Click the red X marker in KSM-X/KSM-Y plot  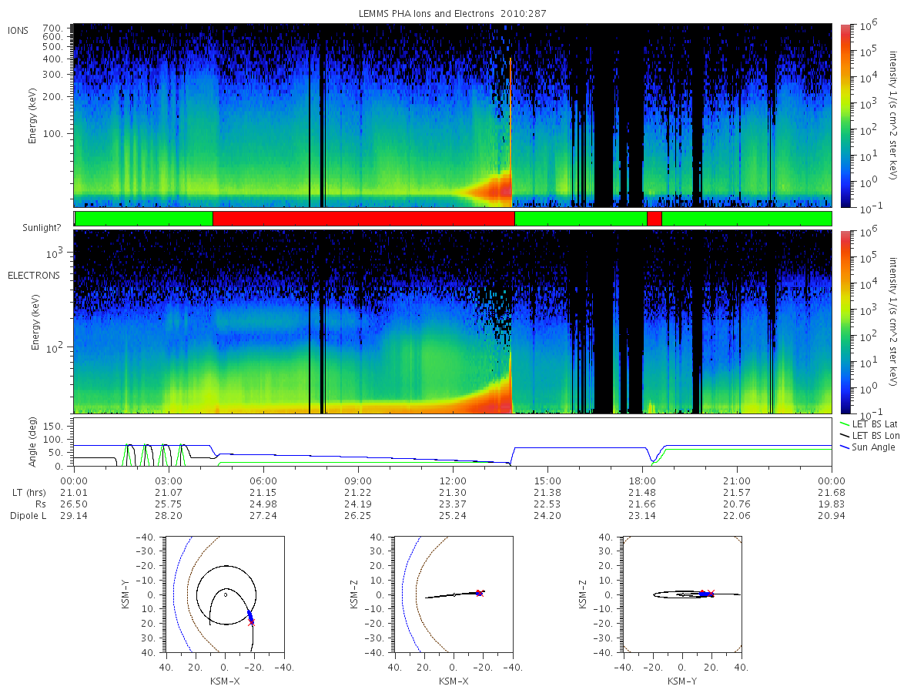251,622
